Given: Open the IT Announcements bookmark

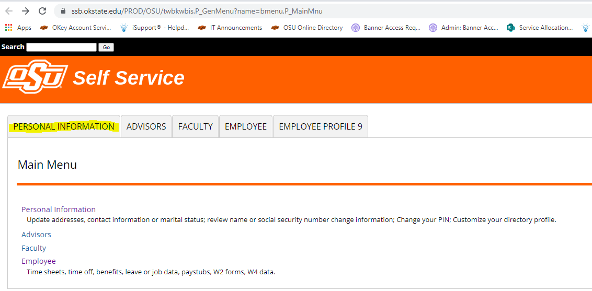Looking at the screenshot, I should point(230,28).
